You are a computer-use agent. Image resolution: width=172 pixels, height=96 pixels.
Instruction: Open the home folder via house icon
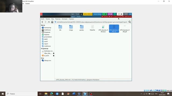pos(52,22)
